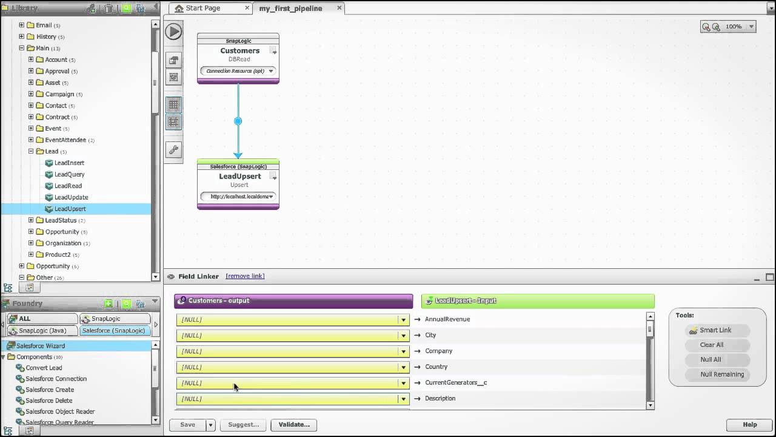776x437 pixels.
Task: Click the LeadUpsert component menu icon
Action: 273,177
